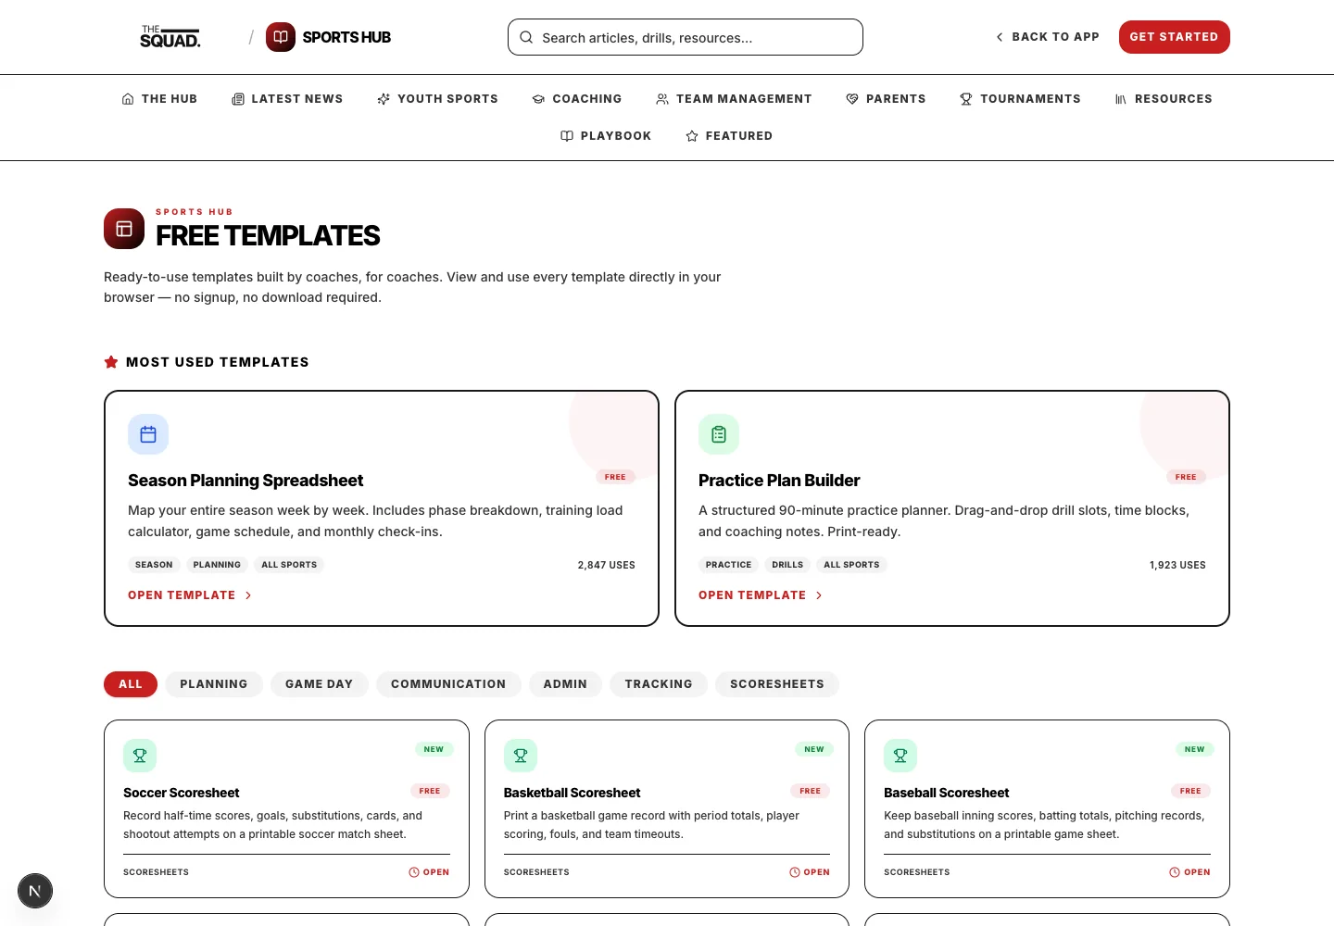Screen dimensions: 1334x926
Task: Open Latest News section
Action: (x=287, y=99)
